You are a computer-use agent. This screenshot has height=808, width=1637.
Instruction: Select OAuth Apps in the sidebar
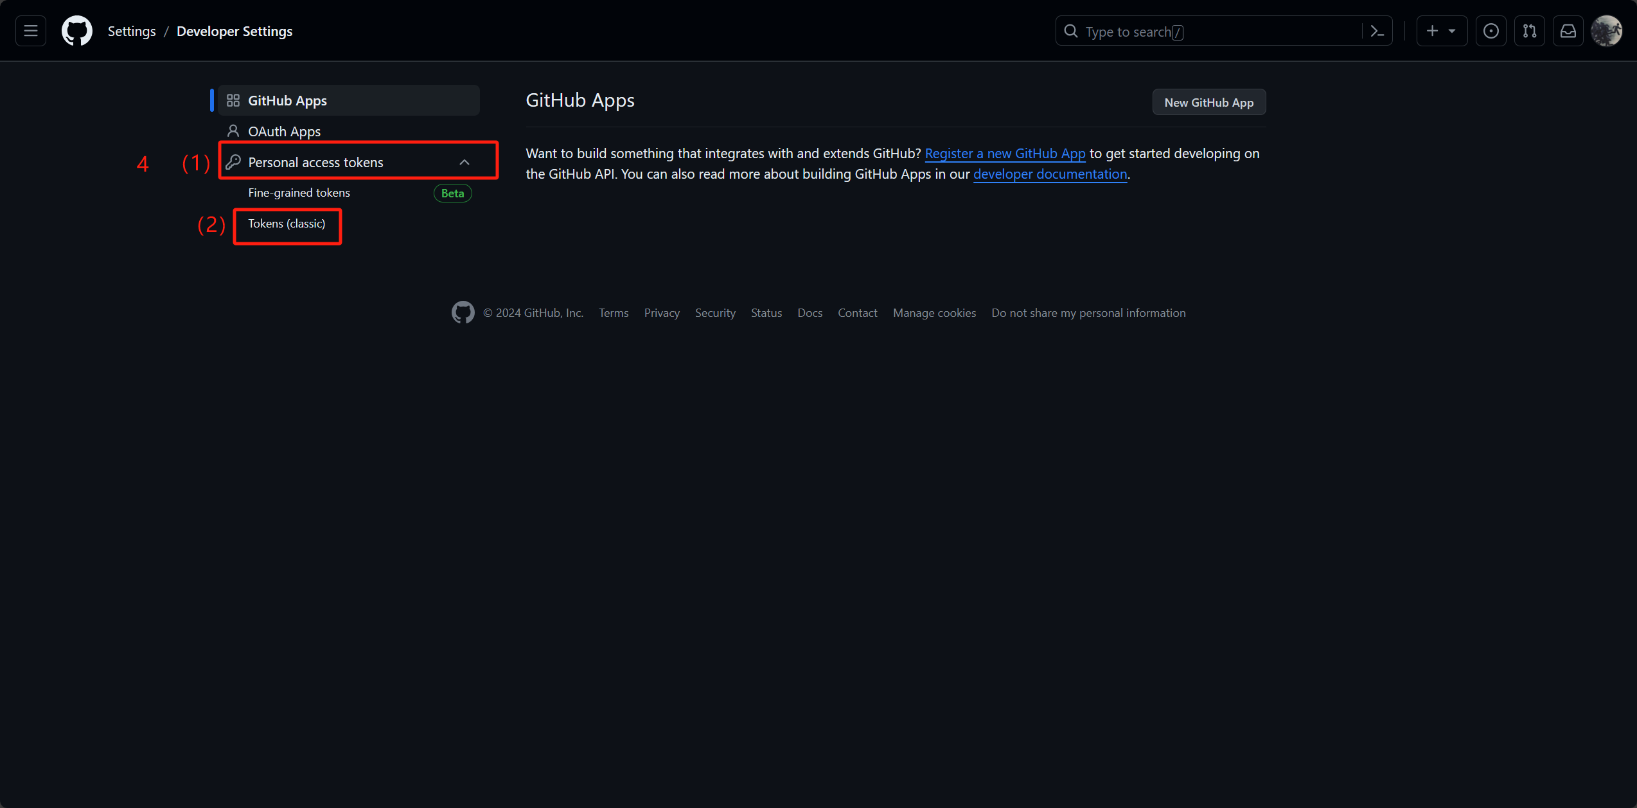point(349,131)
